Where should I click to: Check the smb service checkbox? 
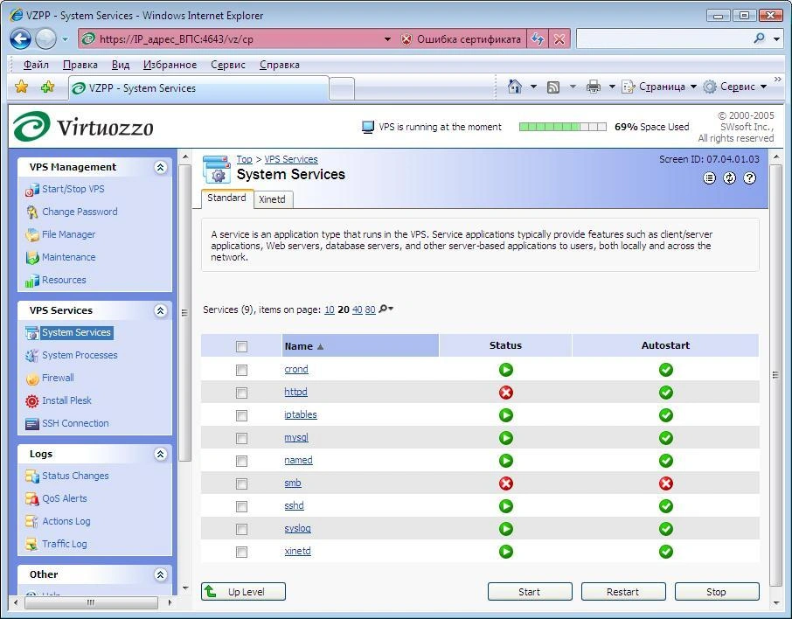241,483
